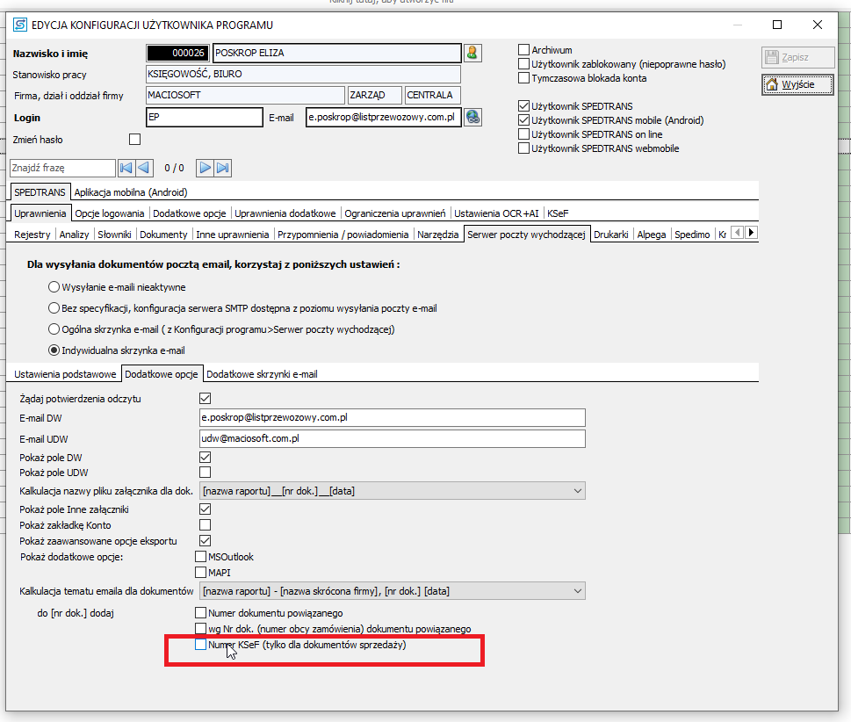Jump to first search result arrow

[126, 168]
